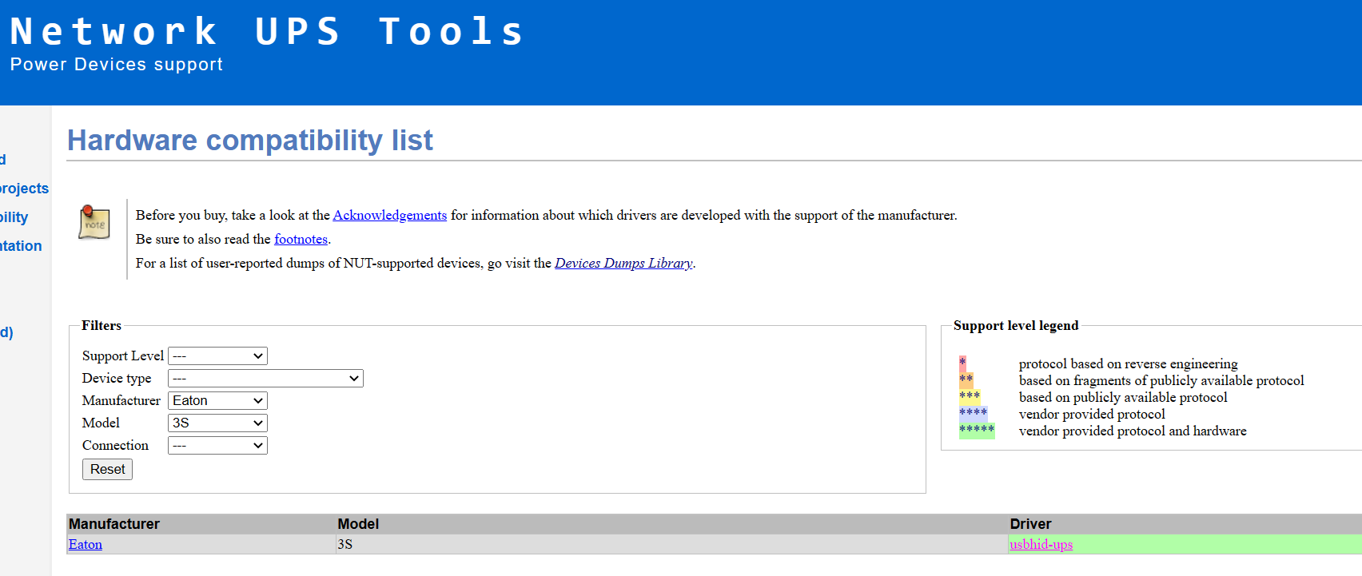The width and height of the screenshot is (1362, 576).
Task: Click the Network UPS Tools site title
Action: [x=266, y=32]
